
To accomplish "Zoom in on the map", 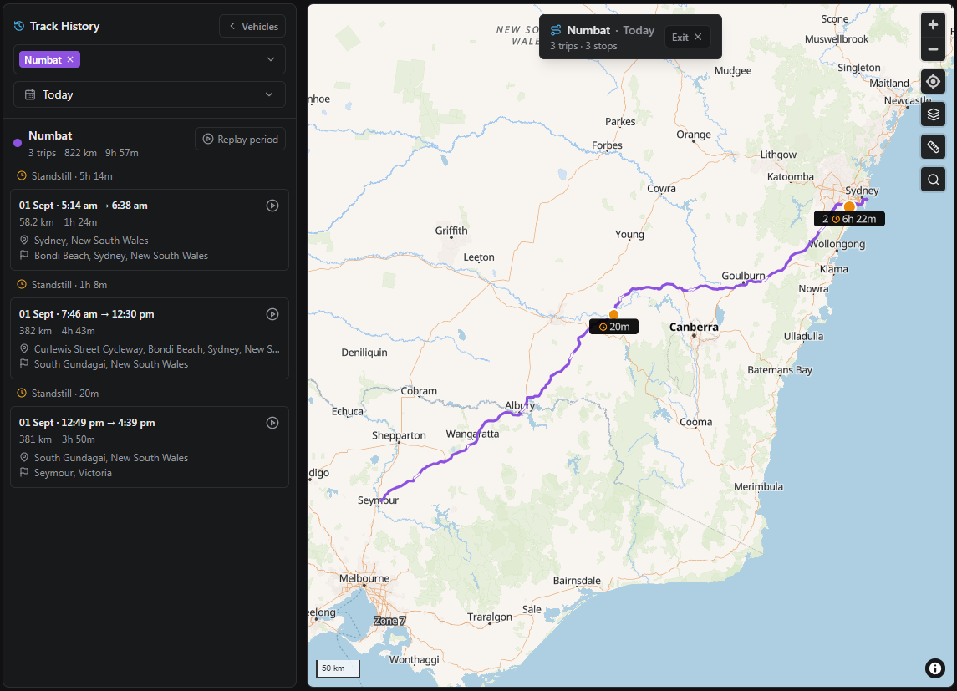I will [933, 25].
